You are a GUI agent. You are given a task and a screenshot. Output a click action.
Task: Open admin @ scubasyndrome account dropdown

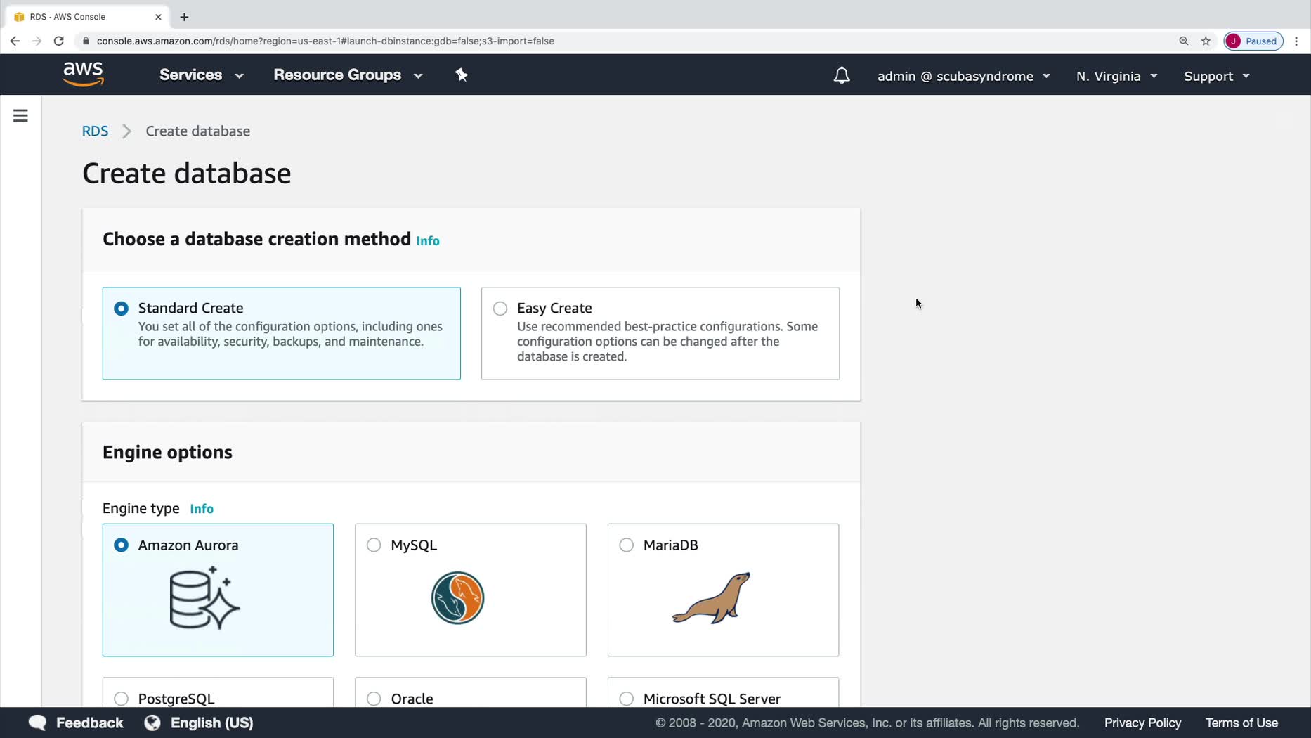tap(963, 76)
